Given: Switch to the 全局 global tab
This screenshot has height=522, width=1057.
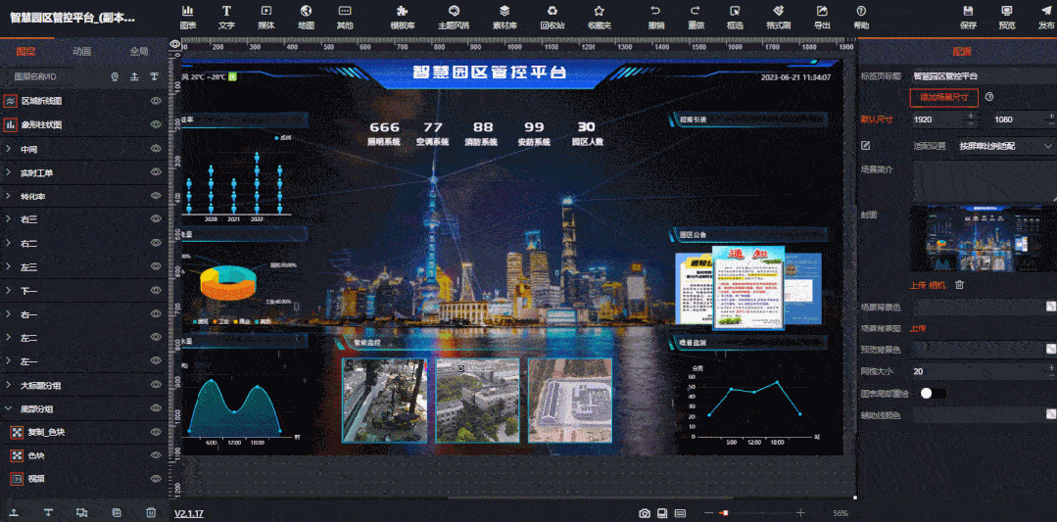Looking at the screenshot, I should tap(139, 51).
